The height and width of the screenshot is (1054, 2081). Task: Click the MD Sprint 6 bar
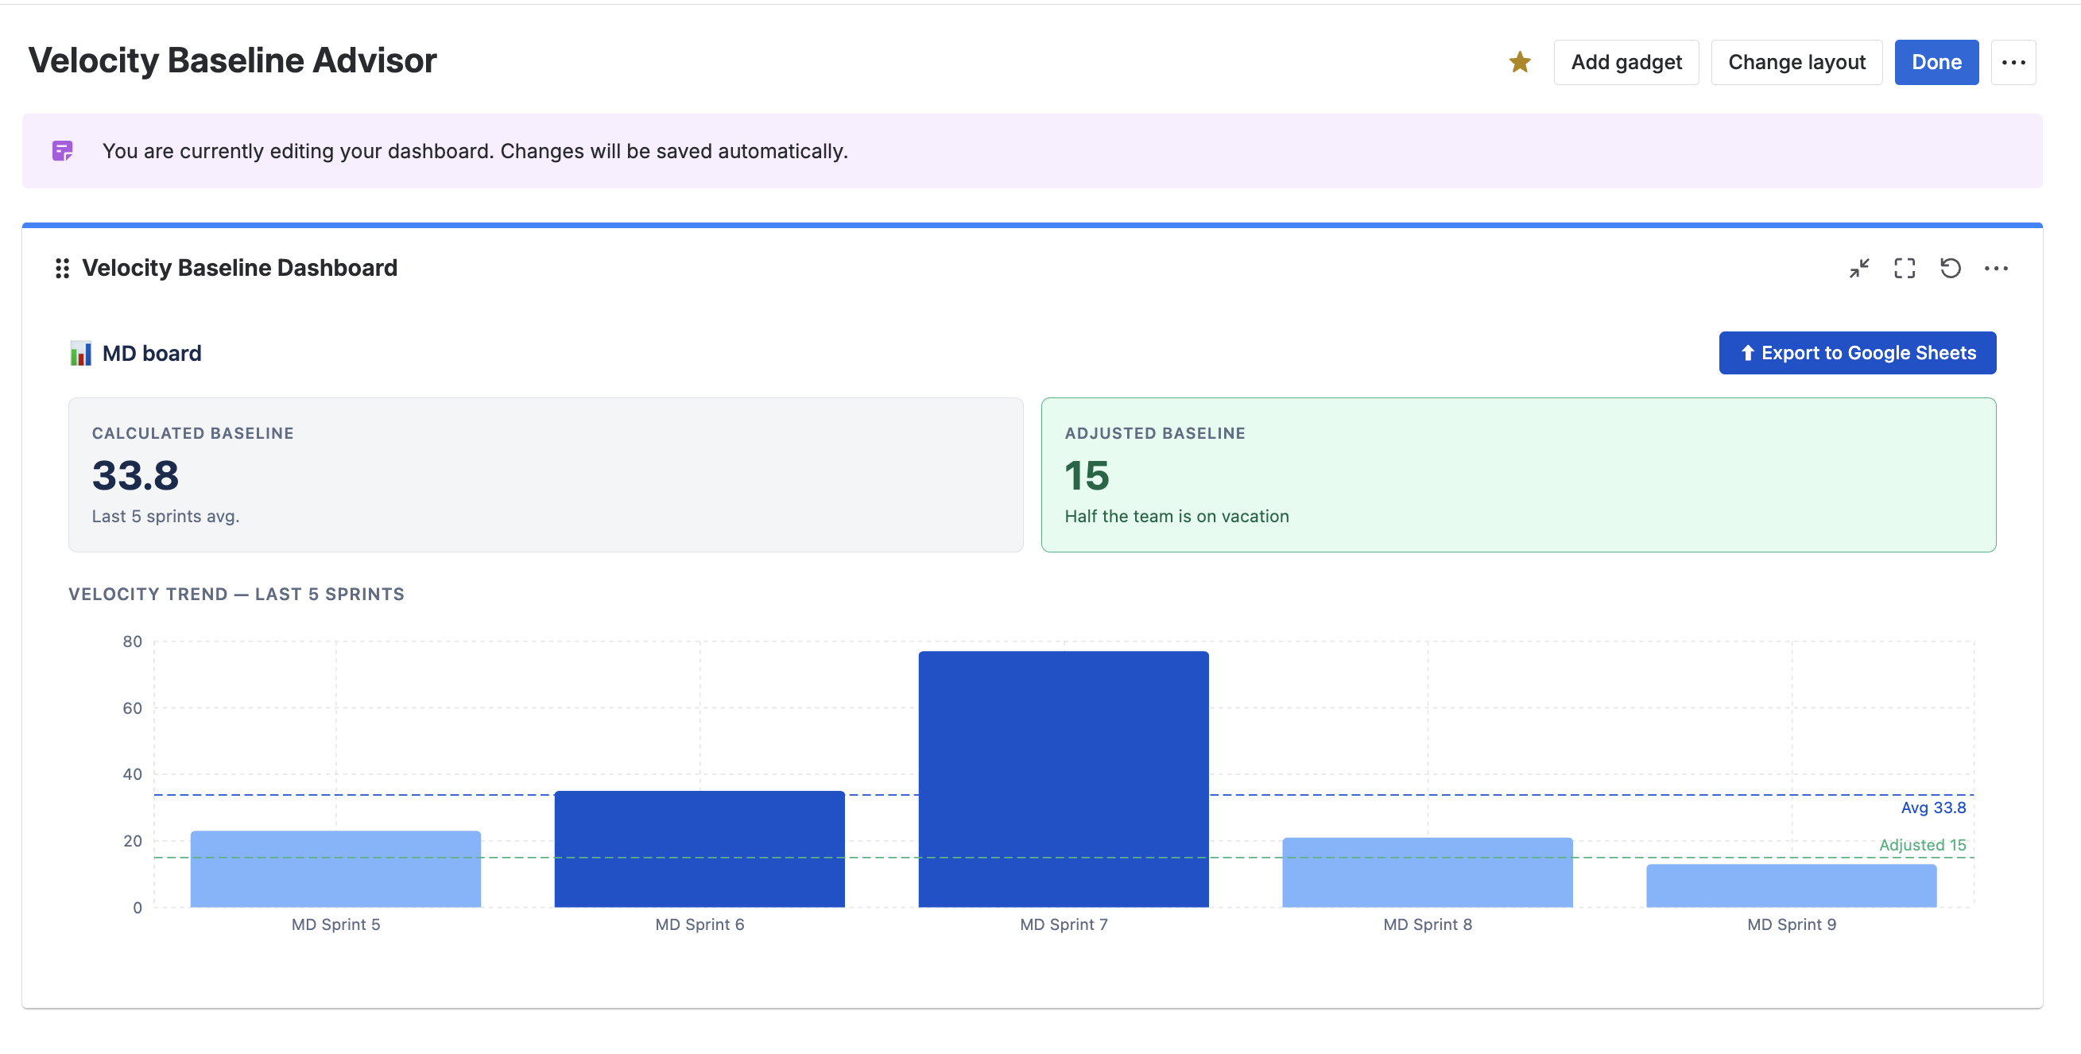click(x=699, y=849)
